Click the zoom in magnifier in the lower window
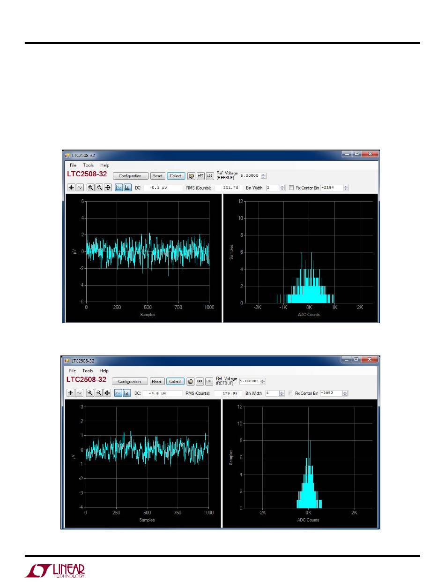Image resolution: width=445 pixels, height=582 pixels. (90, 393)
